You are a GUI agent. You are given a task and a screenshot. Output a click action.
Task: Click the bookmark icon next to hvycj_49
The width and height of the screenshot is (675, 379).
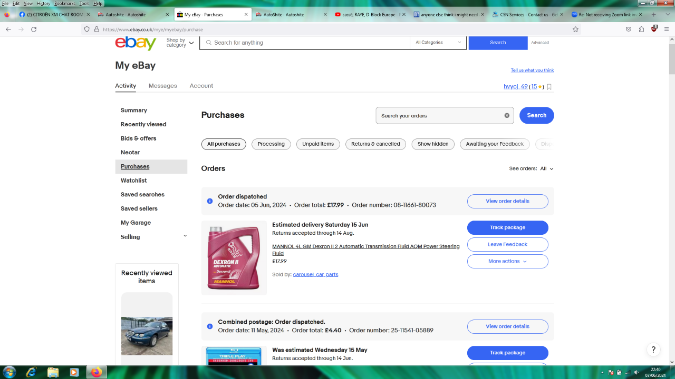pos(549,87)
